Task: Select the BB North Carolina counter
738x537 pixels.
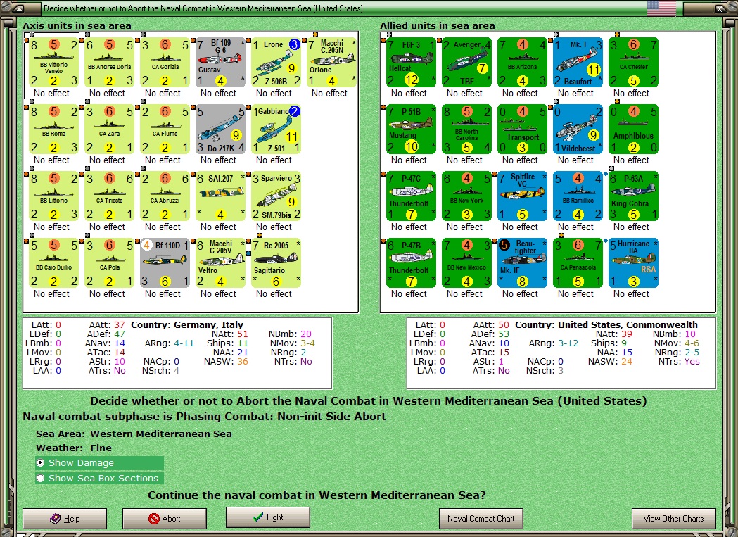Action: 466,129
